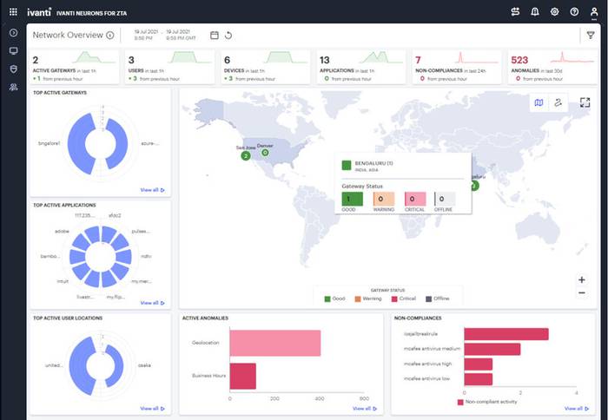The image size is (608, 420).
Task: Click the intuit label in applications chart
Action: [x=63, y=281]
